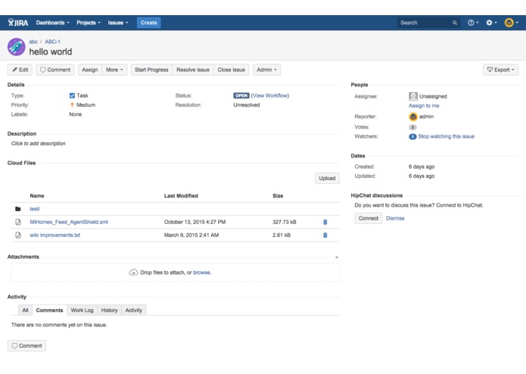Click the OPEN status badge

[241, 95]
